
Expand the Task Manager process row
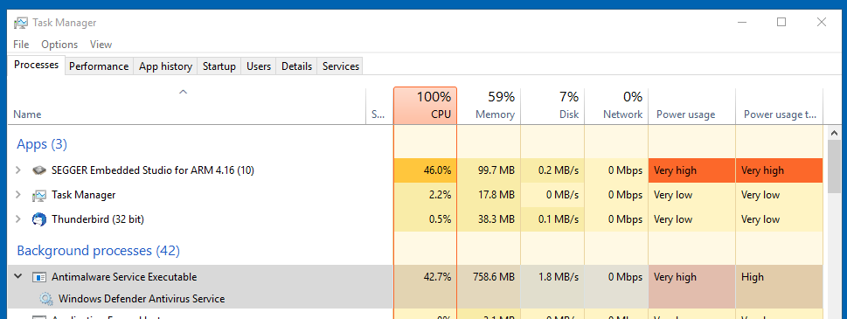[17, 195]
